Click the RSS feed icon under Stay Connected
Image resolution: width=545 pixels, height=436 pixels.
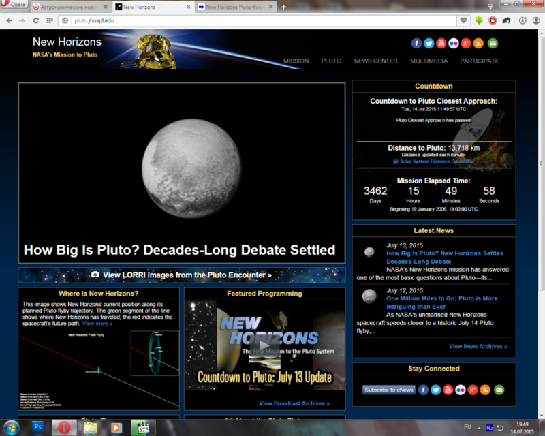click(486, 390)
